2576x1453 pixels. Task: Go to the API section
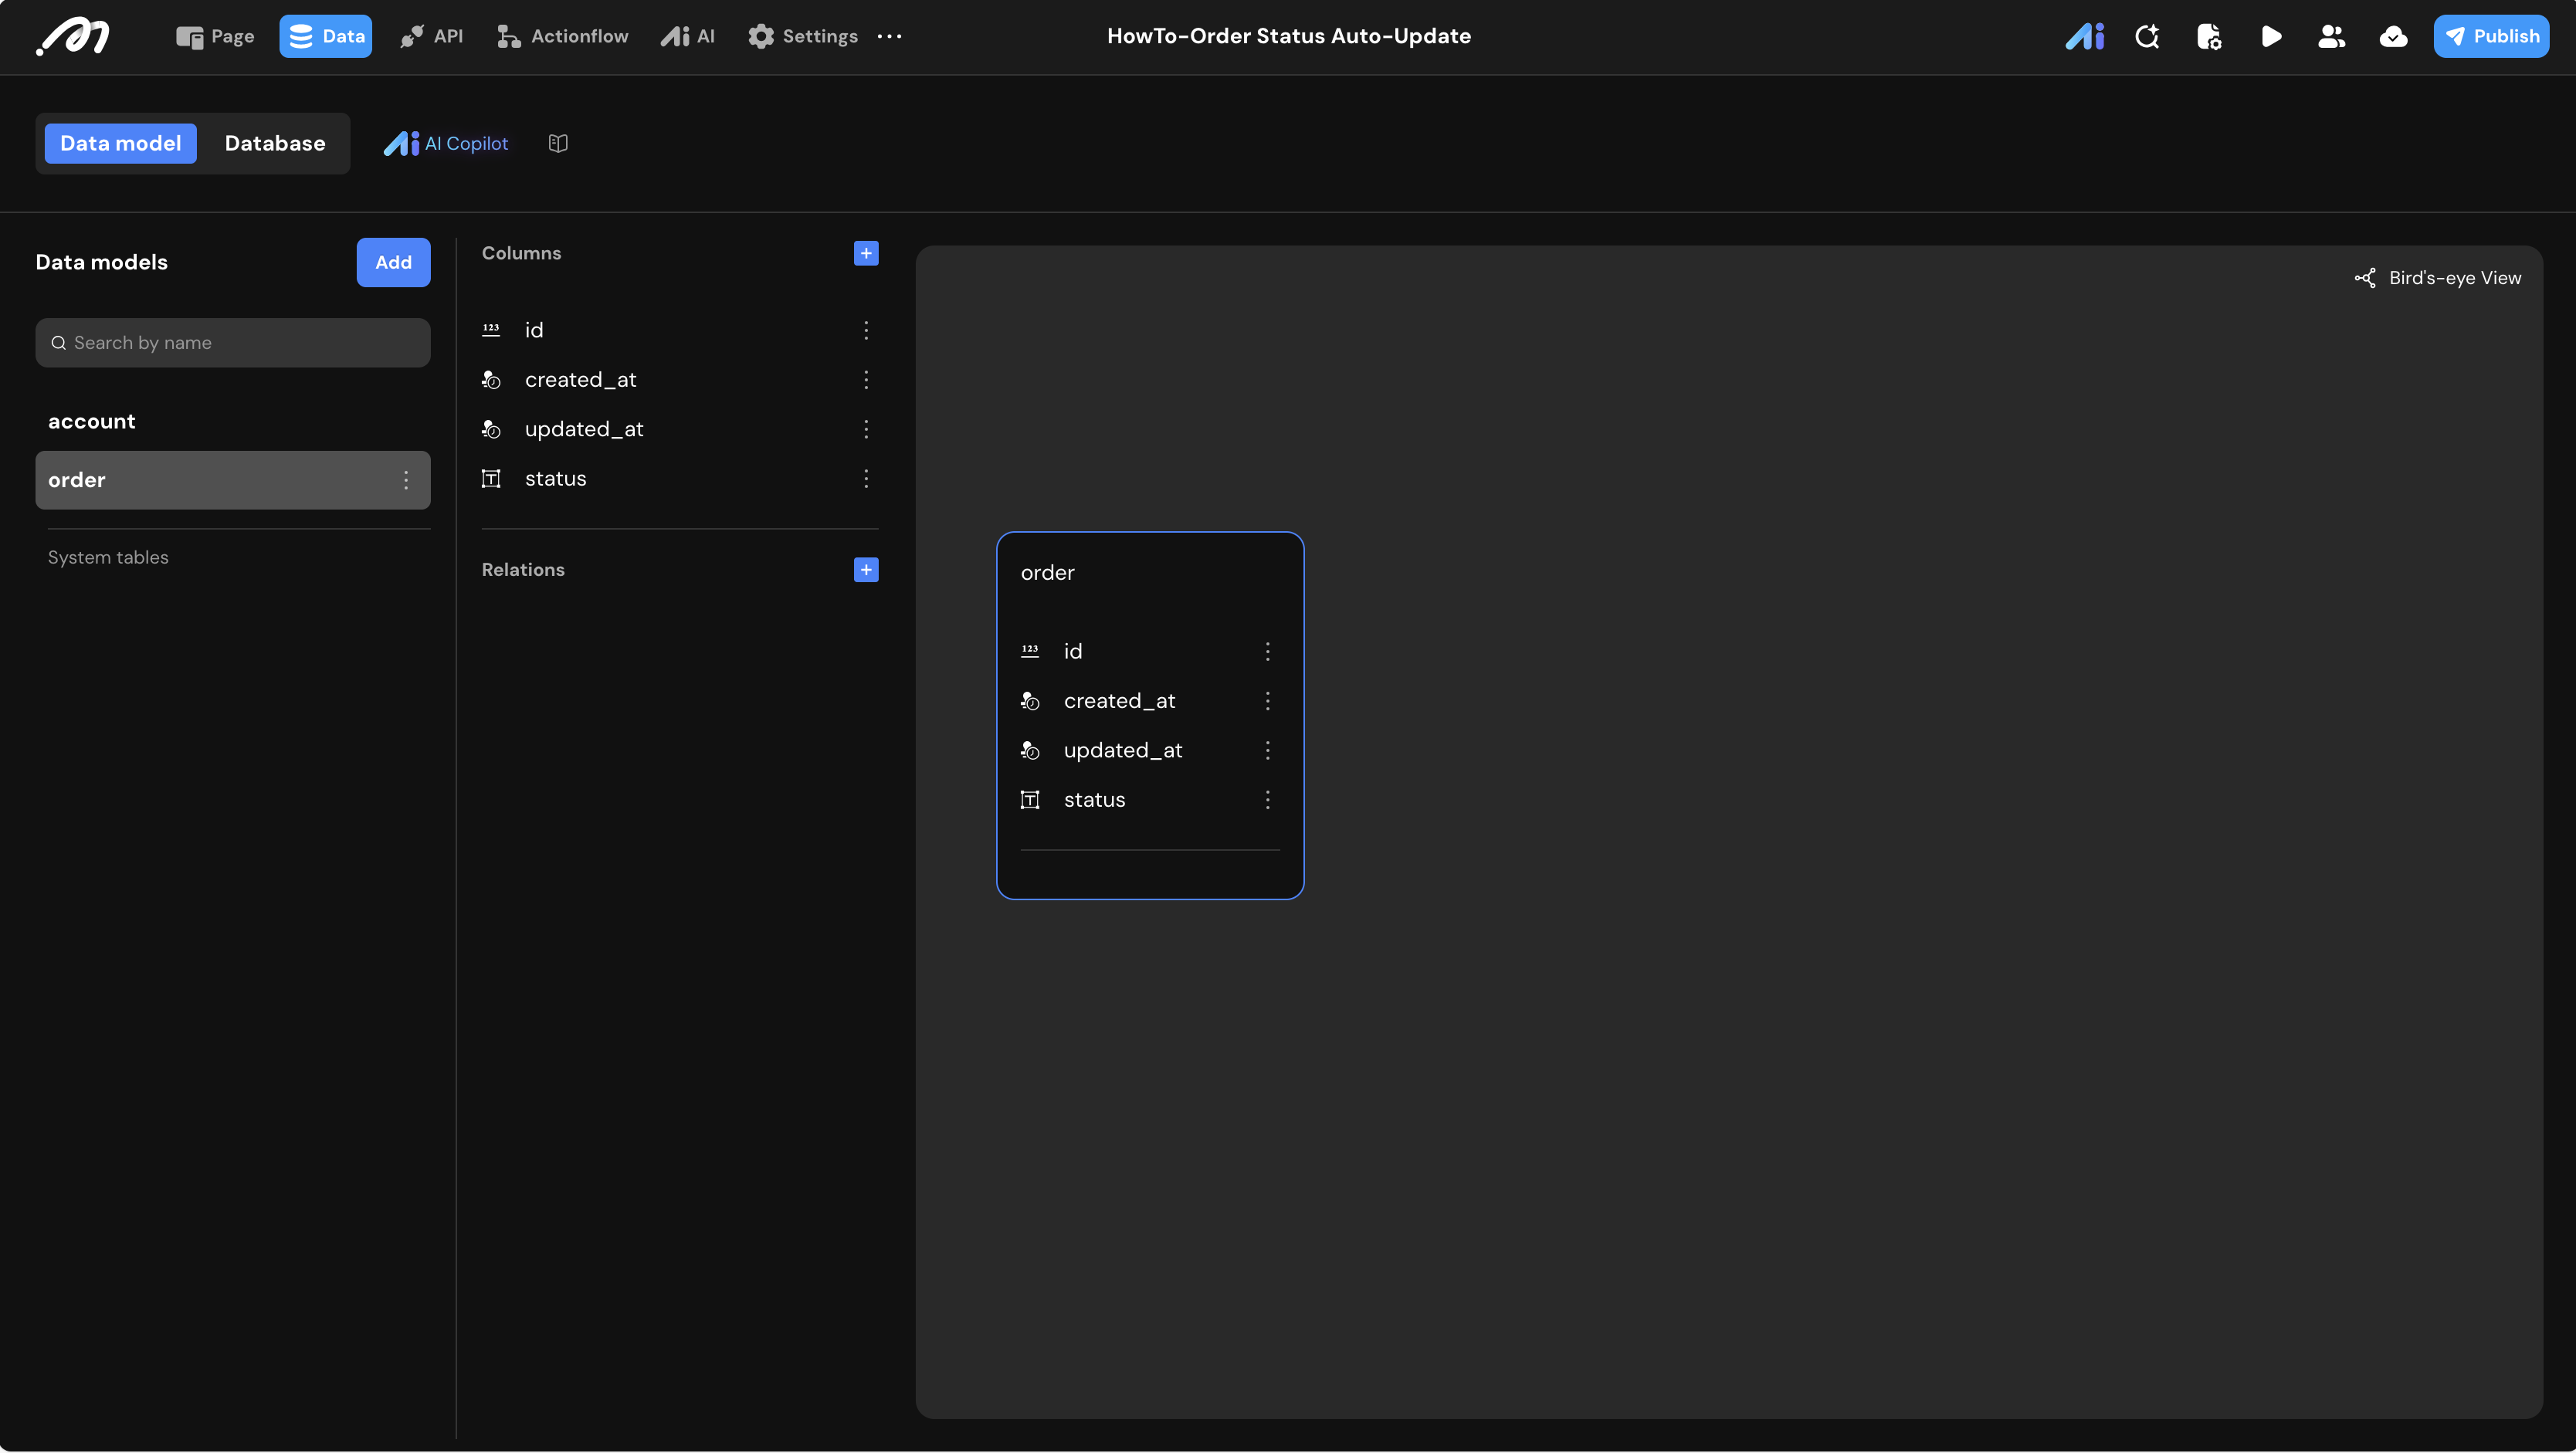click(432, 36)
